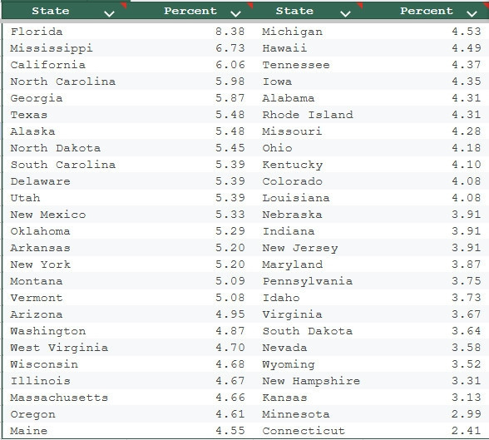Select the Massachusetts cell
Image resolution: width=489 pixels, height=440 pixels.
coord(65,398)
